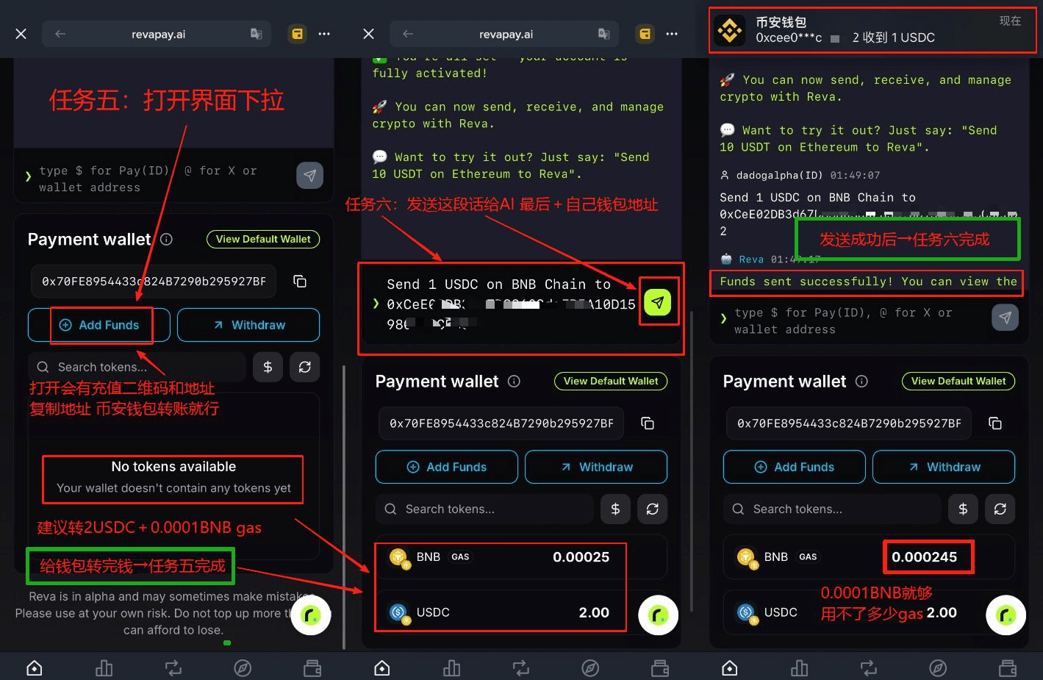The height and width of the screenshot is (680, 1043).
Task: Tap yellow wallet icon in the first browser bar
Action: [297, 34]
